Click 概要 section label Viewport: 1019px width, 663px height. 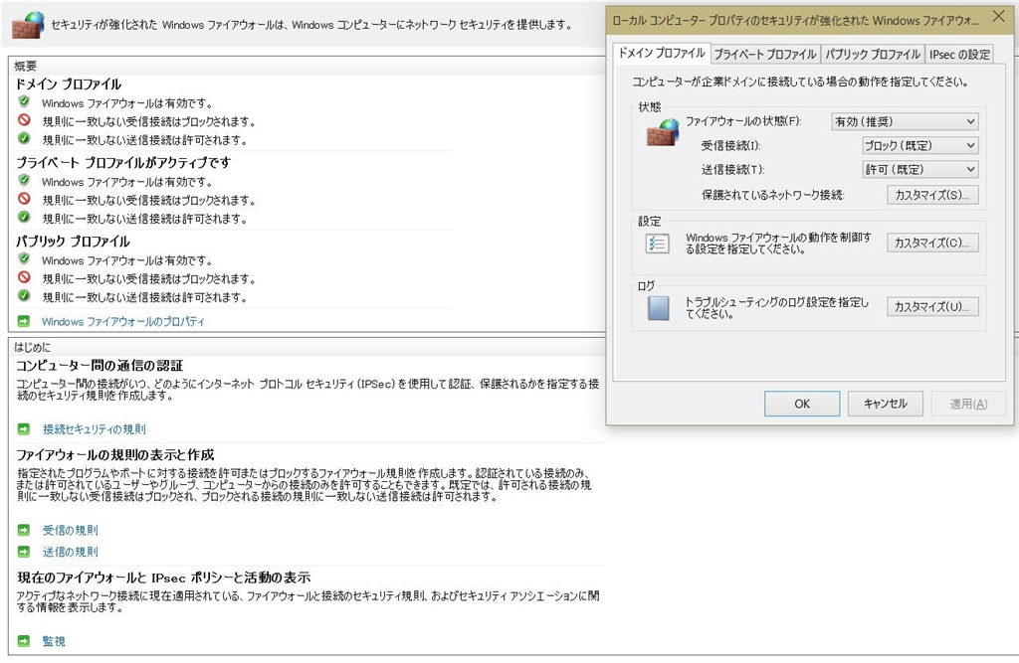pos(25,66)
